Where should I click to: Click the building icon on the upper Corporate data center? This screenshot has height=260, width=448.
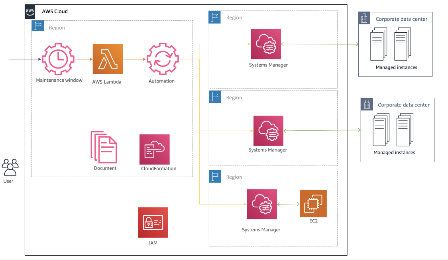pyautogui.click(x=364, y=18)
